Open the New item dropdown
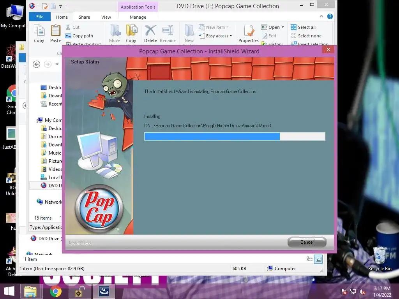 pyautogui.click(x=214, y=27)
